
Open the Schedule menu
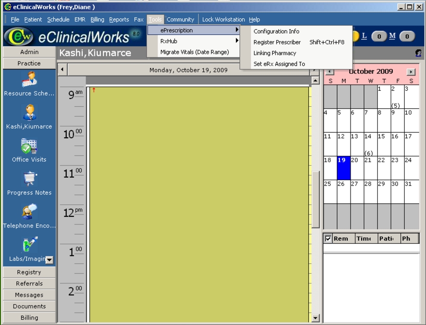(x=58, y=19)
